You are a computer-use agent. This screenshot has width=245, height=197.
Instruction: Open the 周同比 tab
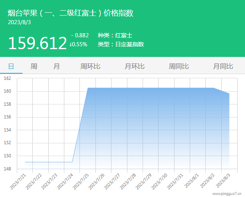tap(179, 66)
